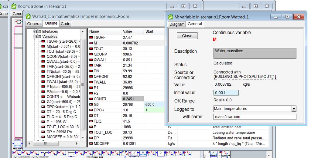The image size is (311, 158).
Task: Switch to the General tab in the Watrad_1 window
Action: coord(34,24)
